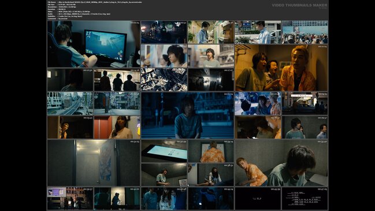Open thumbnail of three men shouting in bathroom
375x211 pixels.
click(281, 68)
